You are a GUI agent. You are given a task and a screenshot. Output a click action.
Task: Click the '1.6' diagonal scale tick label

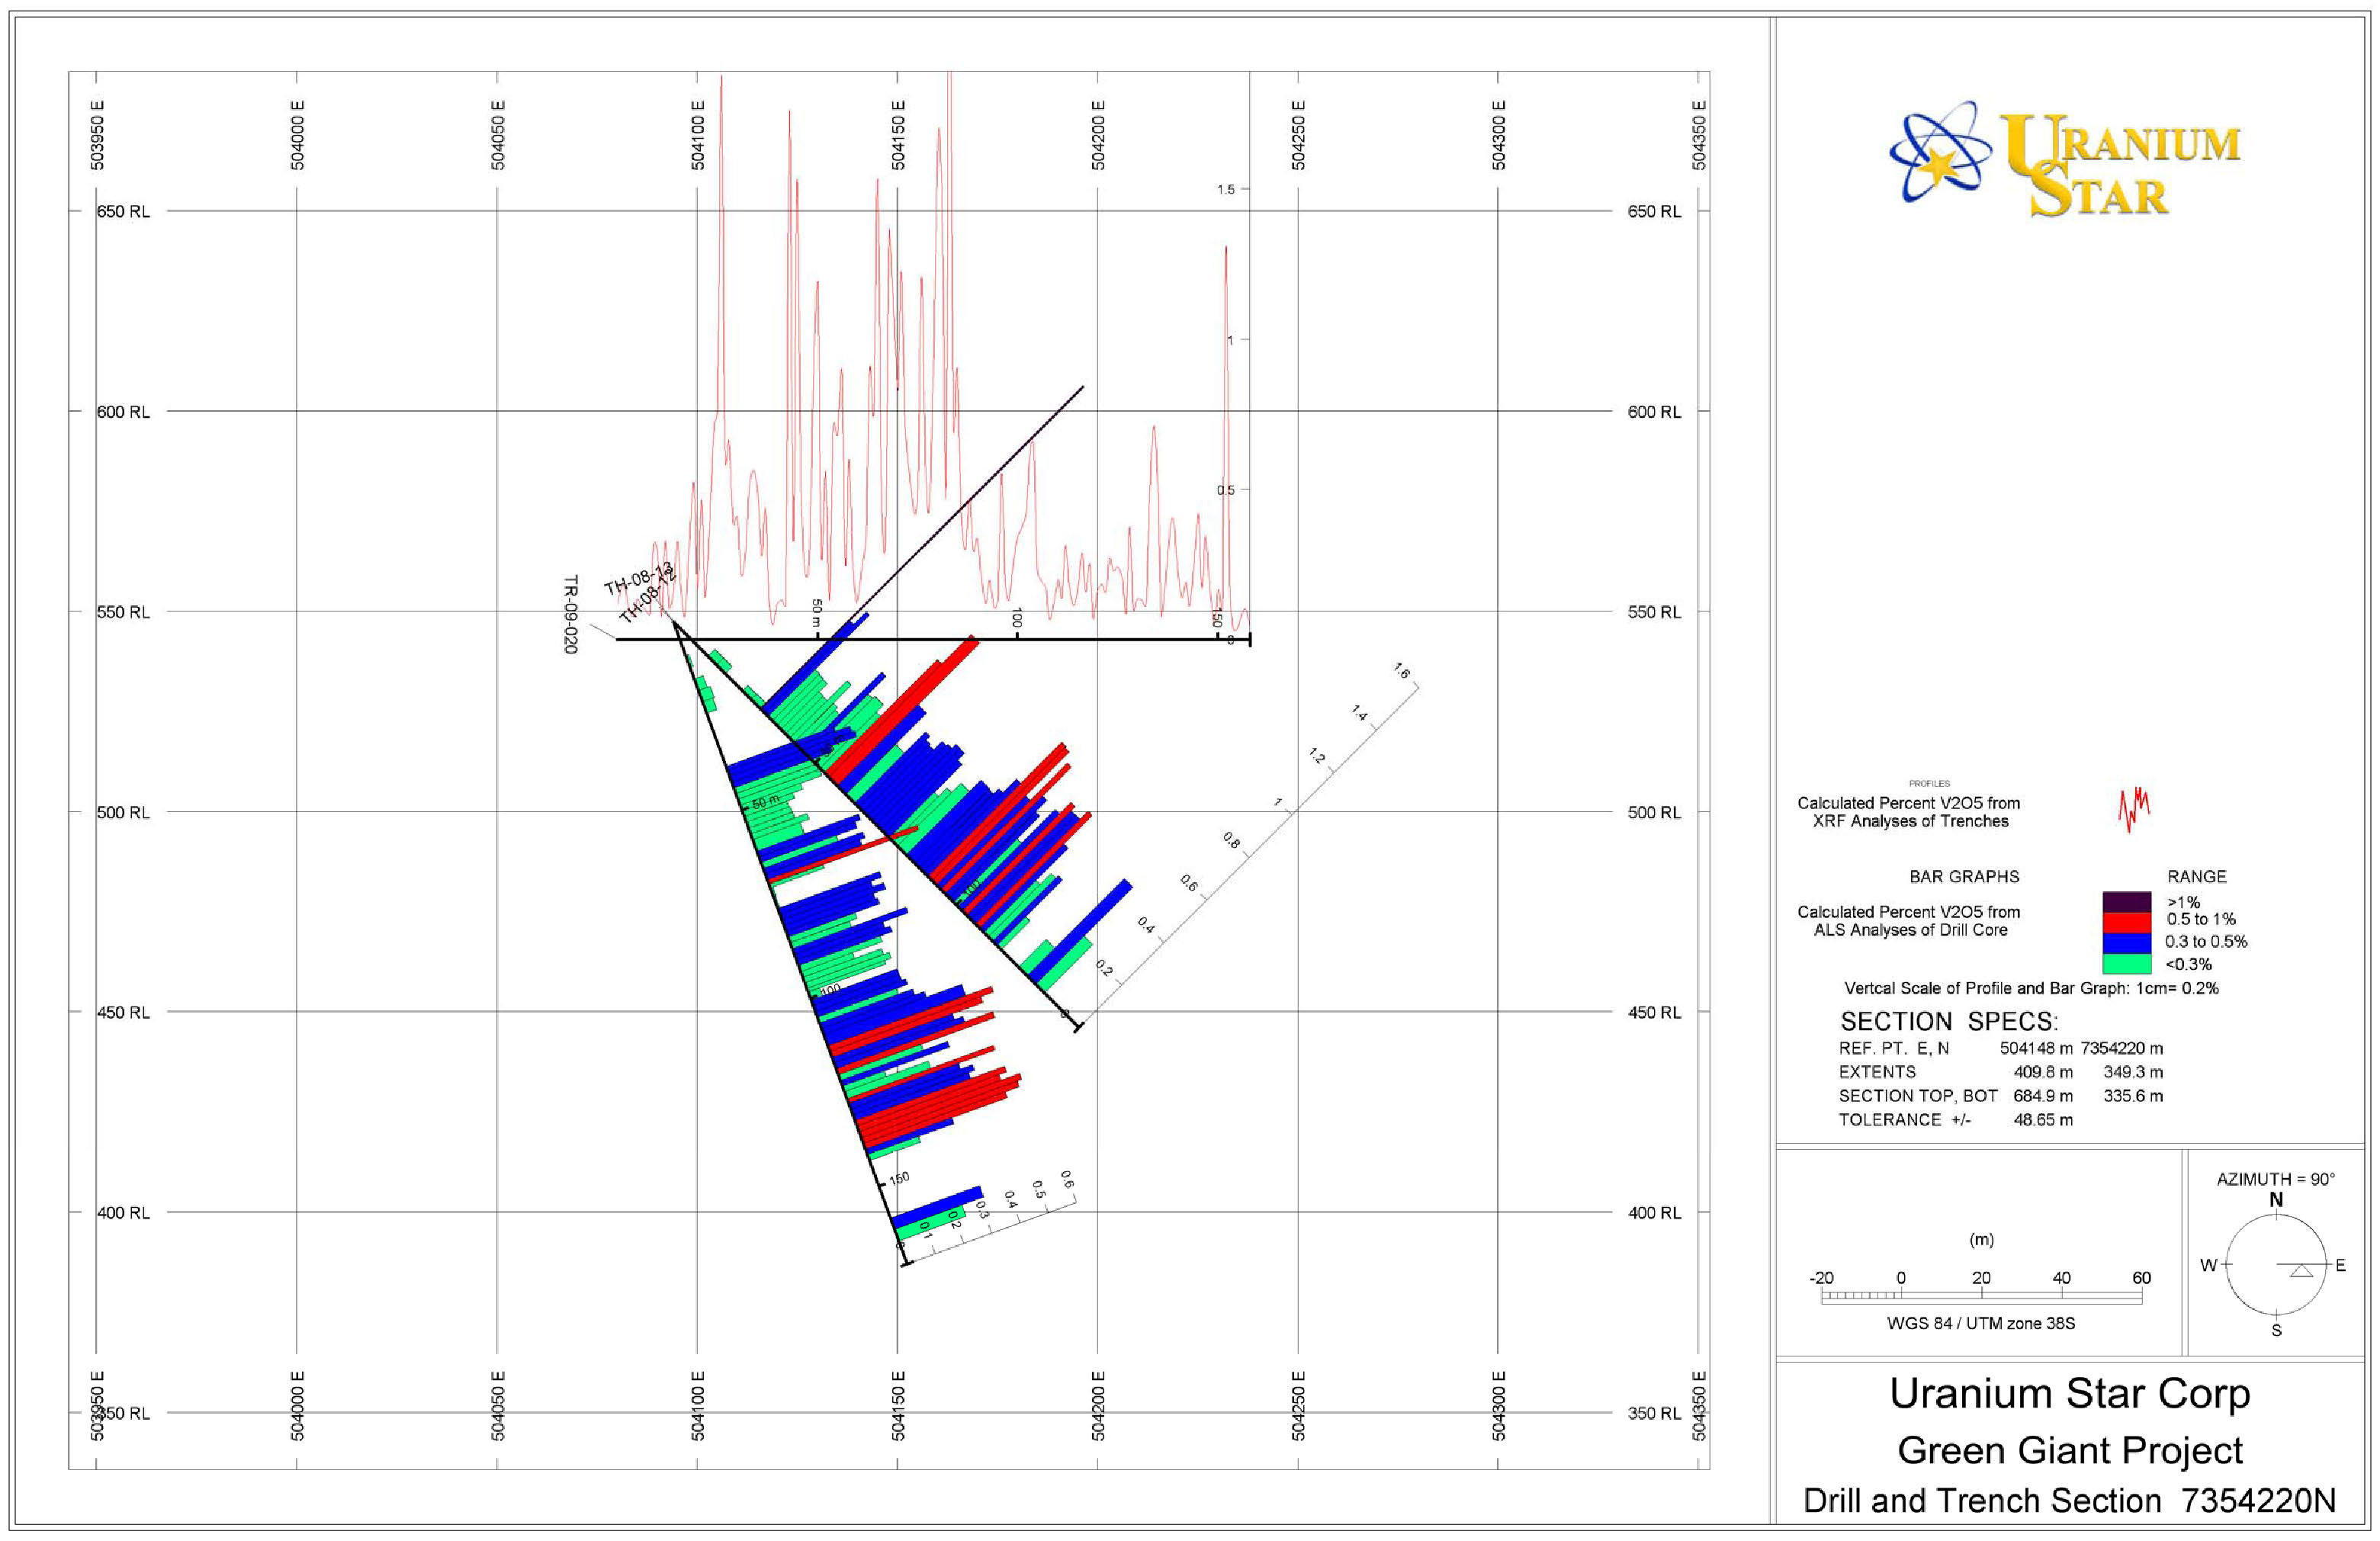click(x=1402, y=672)
